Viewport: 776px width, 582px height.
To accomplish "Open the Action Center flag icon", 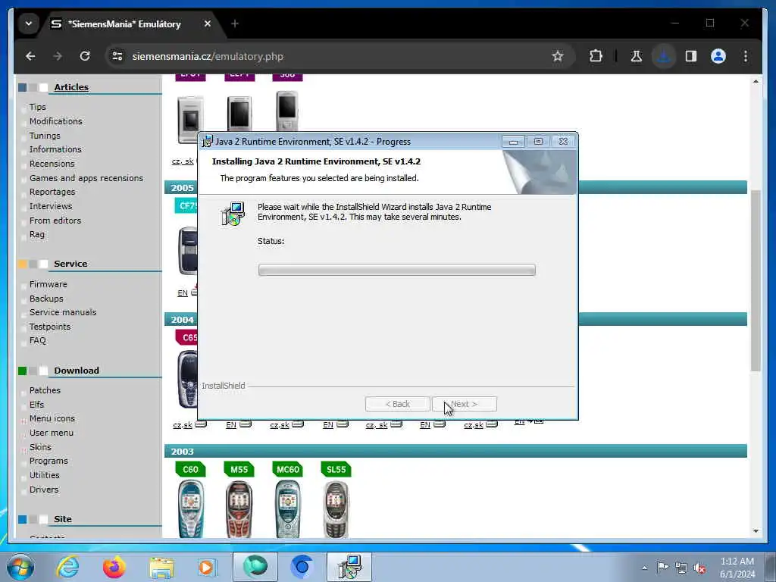I will pos(662,568).
